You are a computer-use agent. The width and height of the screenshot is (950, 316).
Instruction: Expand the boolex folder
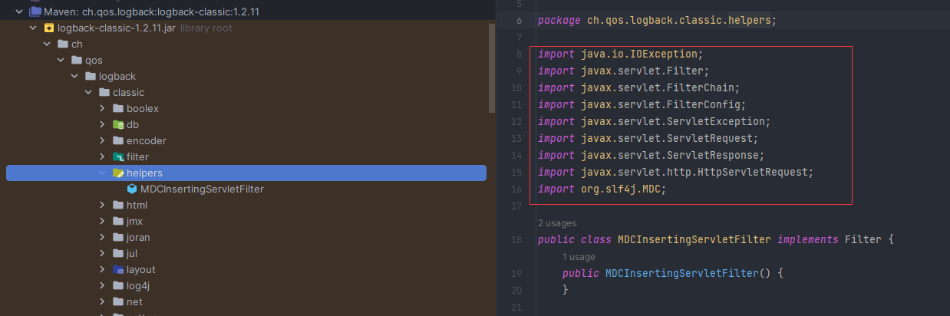pyautogui.click(x=102, y=108)
